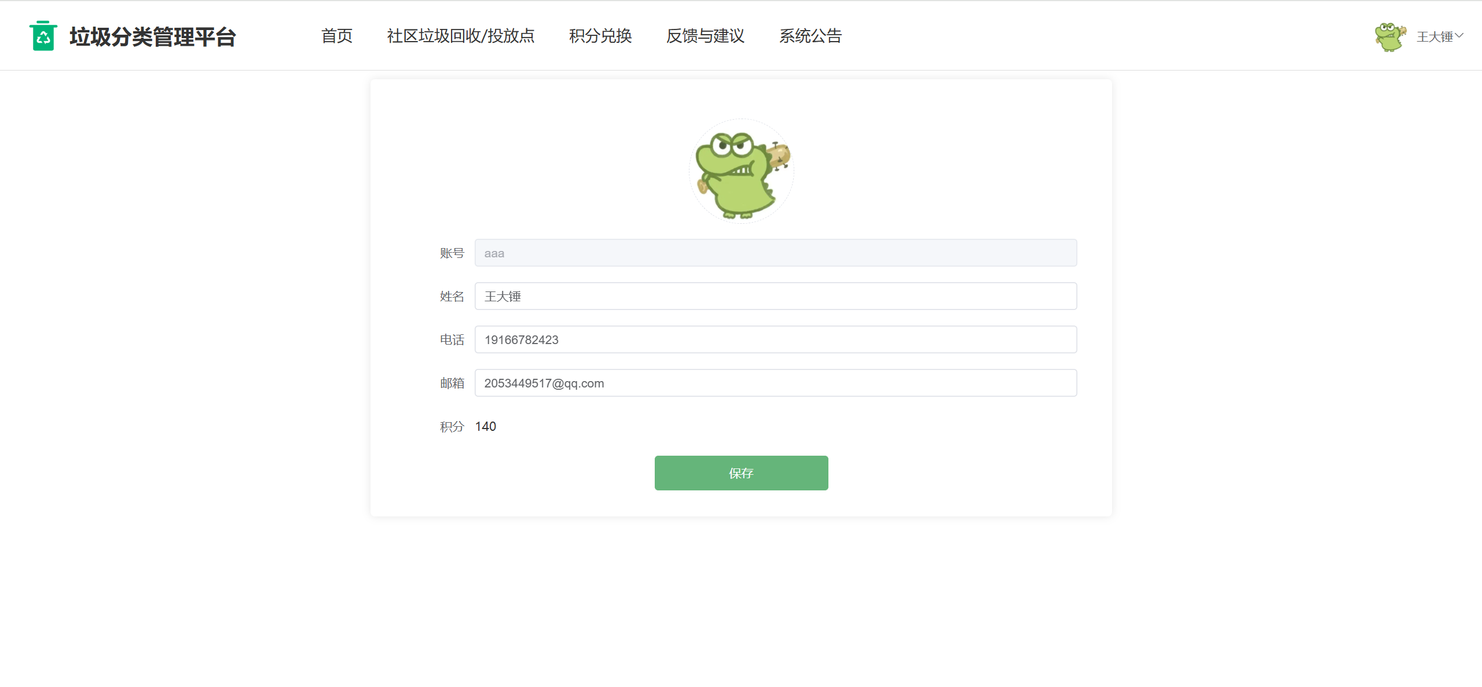The width and height of the screenshot is (1482, 687).
Task: Focus the 电话 number field
Action: point(775,339)
